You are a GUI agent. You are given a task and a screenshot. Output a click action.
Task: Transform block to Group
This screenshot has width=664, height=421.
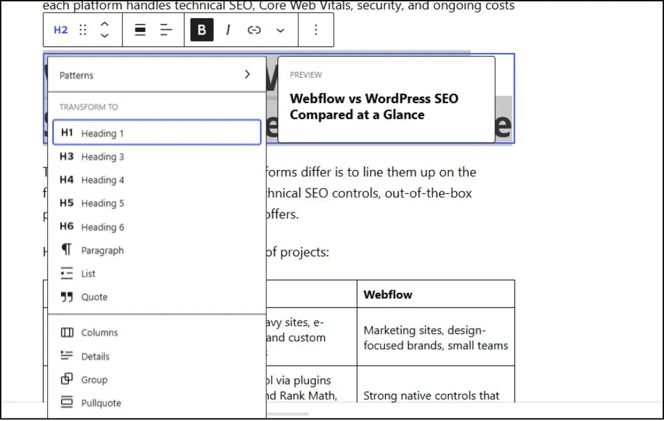(x=157, y=379)
